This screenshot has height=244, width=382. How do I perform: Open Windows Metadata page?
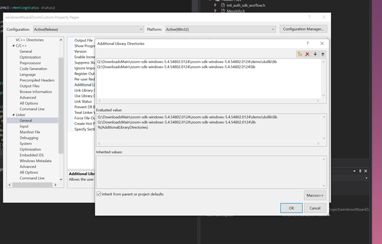[35, 160]
